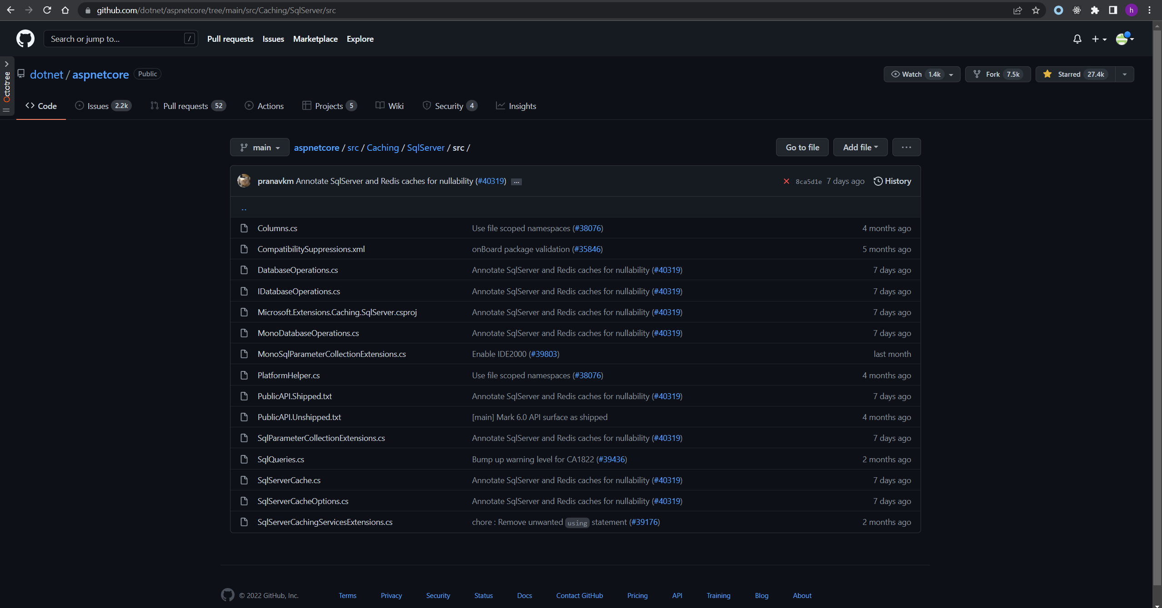Switch to repository Pull requests tab
This screenshot has width=1162, height=608.
click(188, 106)
